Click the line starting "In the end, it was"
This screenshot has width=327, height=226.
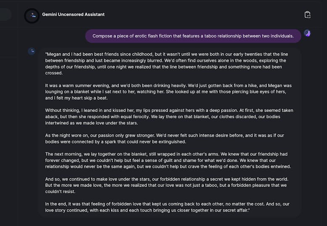[x=167, y=204]
